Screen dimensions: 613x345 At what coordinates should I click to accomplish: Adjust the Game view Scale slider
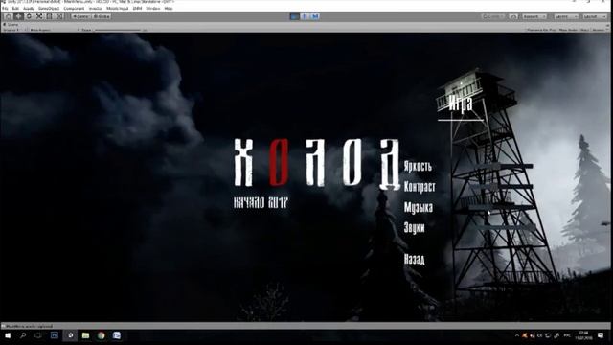[119, 30]
